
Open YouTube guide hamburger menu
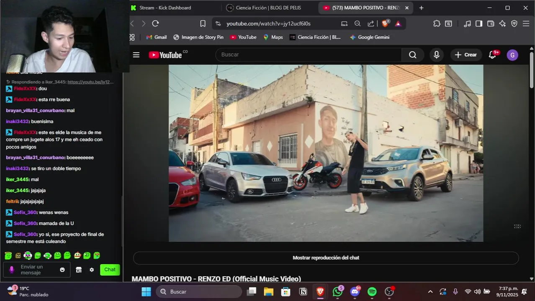pos(136,55)
